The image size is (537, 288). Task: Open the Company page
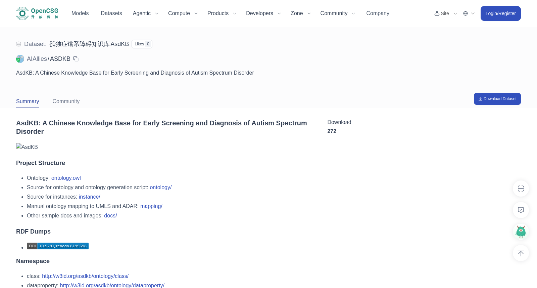[378, 13]
